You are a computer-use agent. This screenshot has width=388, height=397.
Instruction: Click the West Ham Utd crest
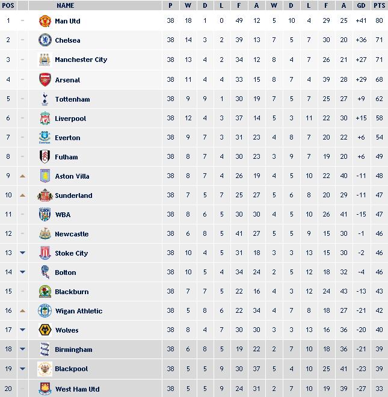pyautogui.click(x=45, y=389)
